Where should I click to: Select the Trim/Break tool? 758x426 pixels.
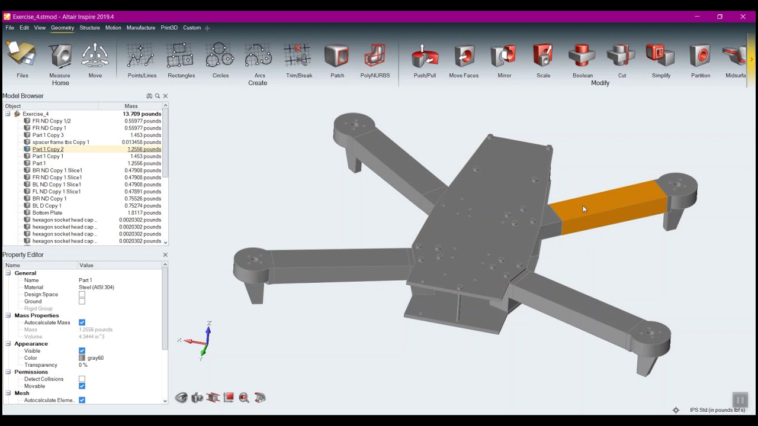pyautogui.click(x=298, y=60)
